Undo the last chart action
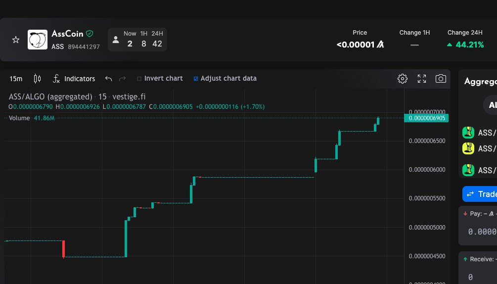497x284 pixels. [108, 79]
